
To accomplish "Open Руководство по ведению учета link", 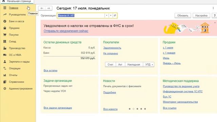I will (x=181, y=86).
